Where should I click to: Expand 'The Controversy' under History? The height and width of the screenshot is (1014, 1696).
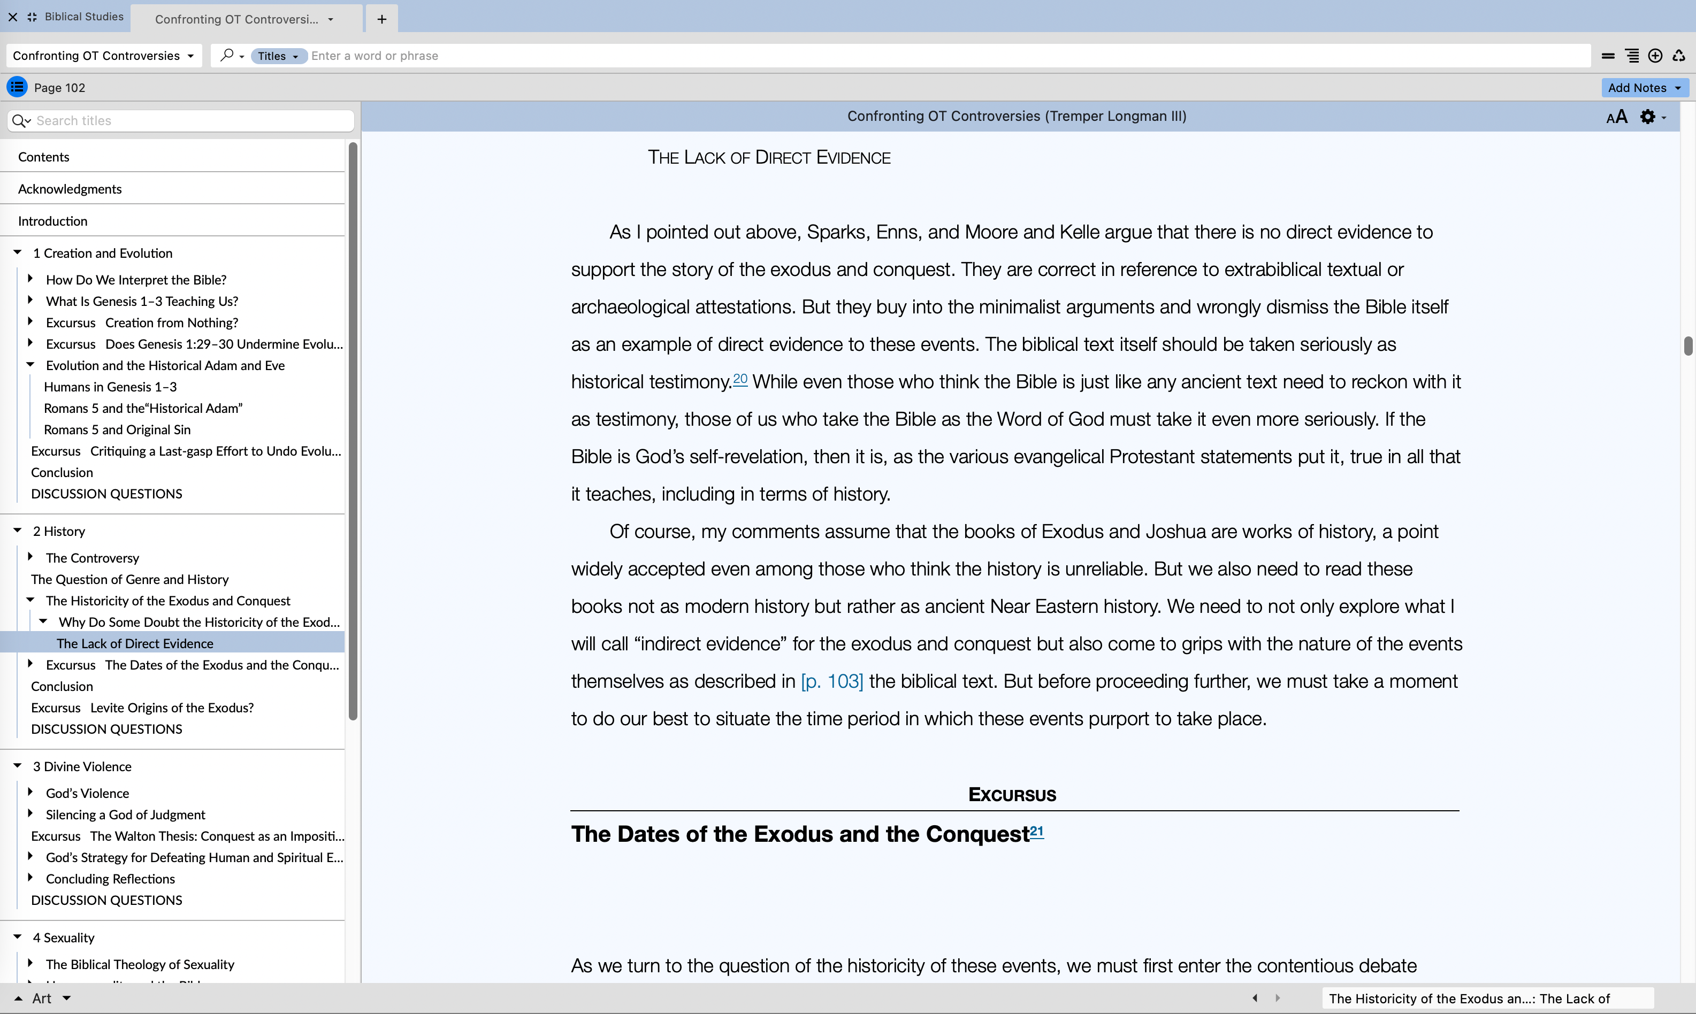[x=30, y=557]
